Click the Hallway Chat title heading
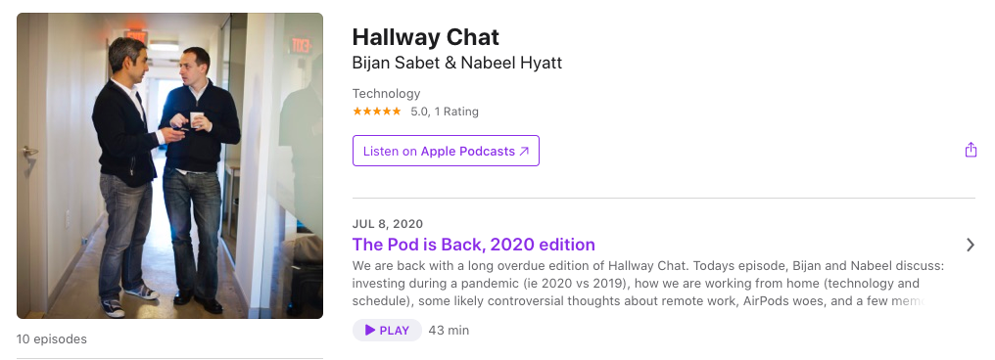995x360 pixels. 425,37
